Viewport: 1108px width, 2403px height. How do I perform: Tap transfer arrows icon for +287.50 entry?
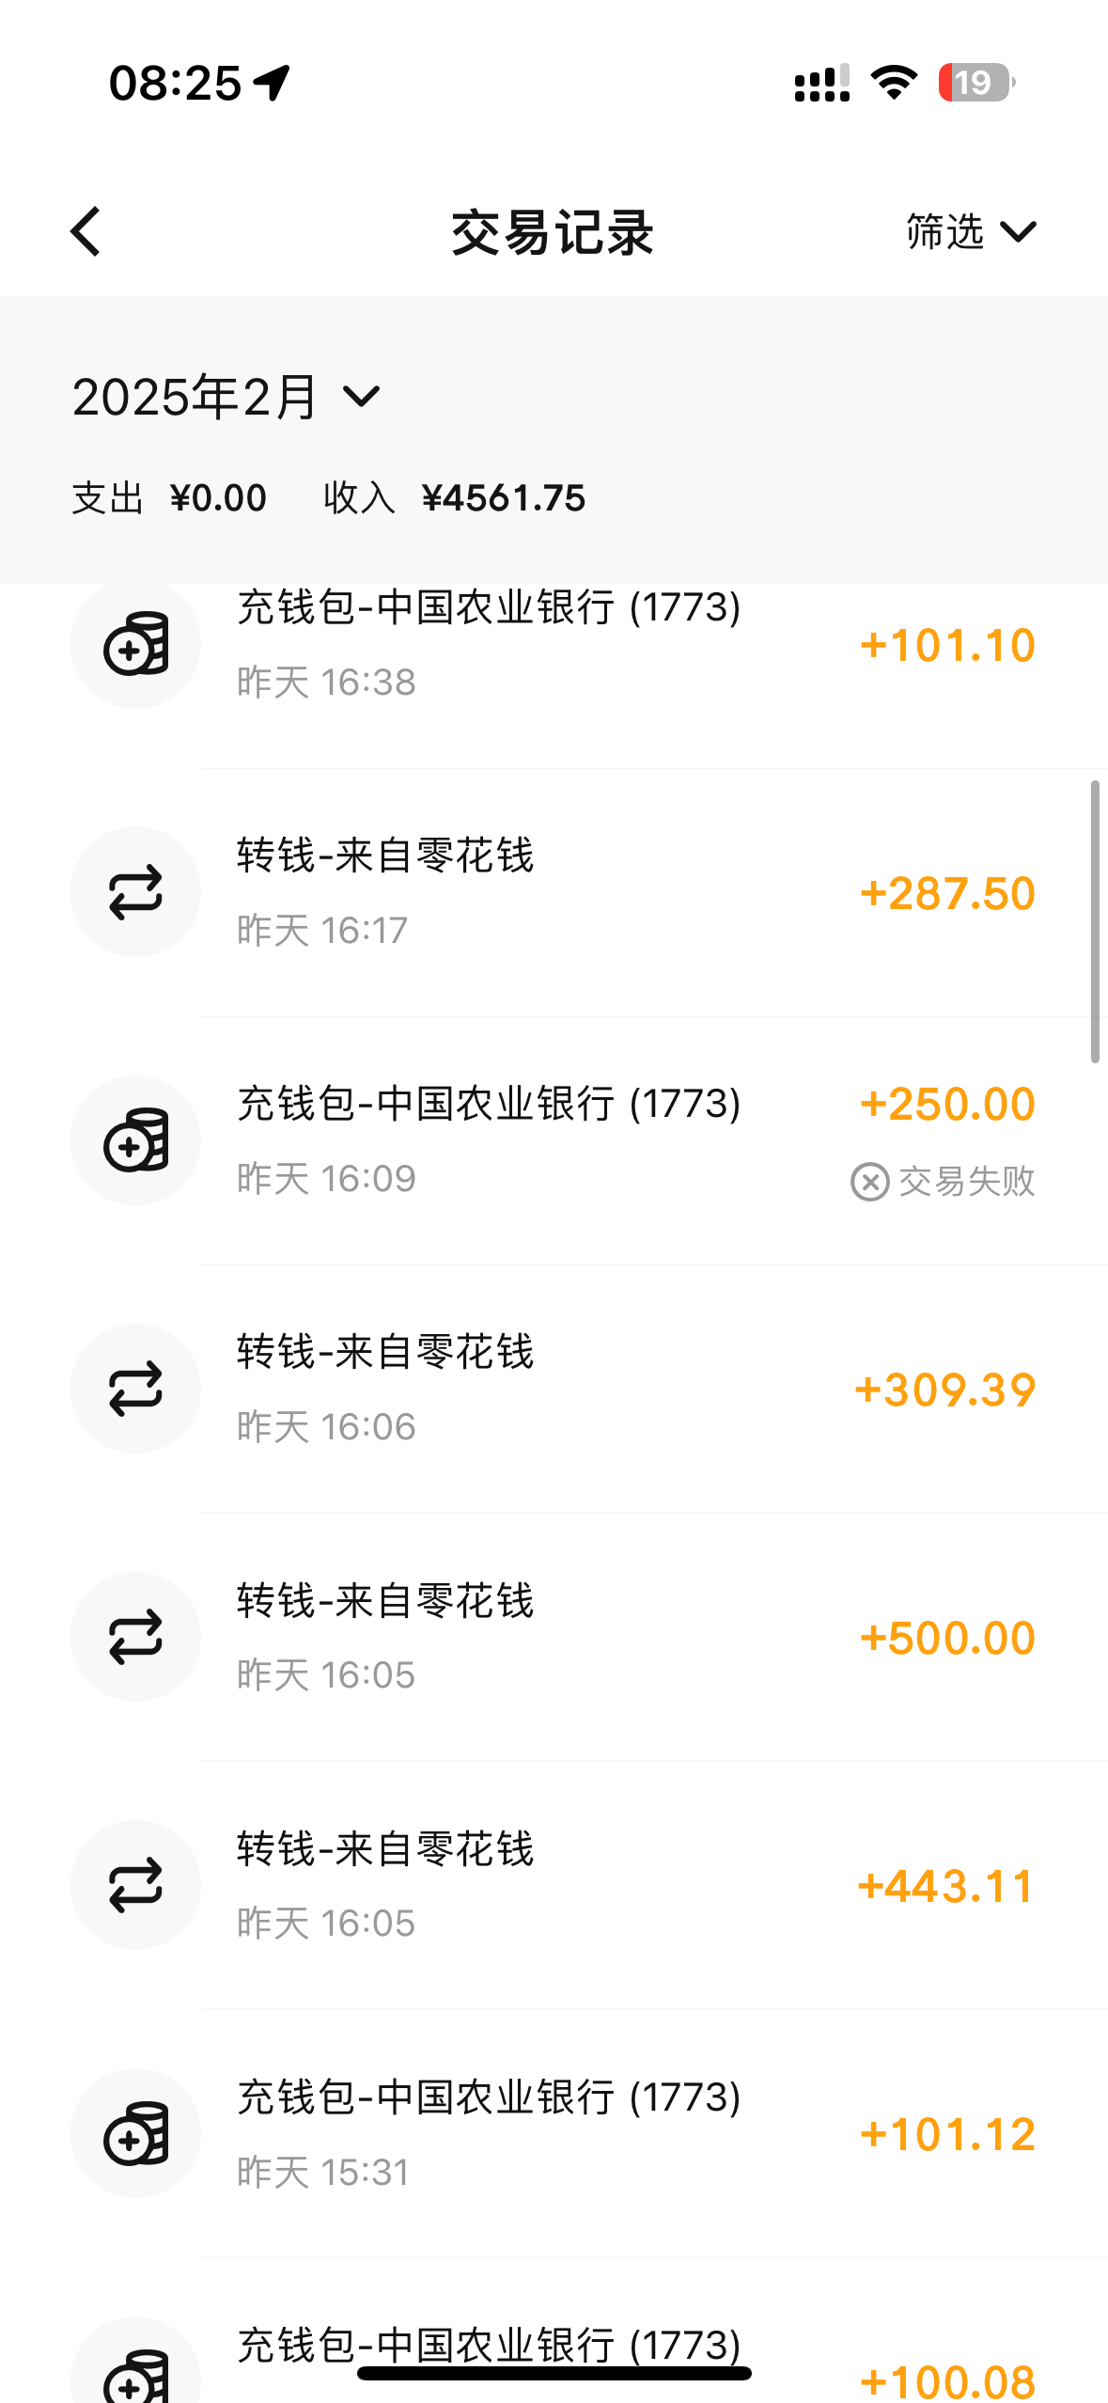pyautogui.click(x=136, y=892)
